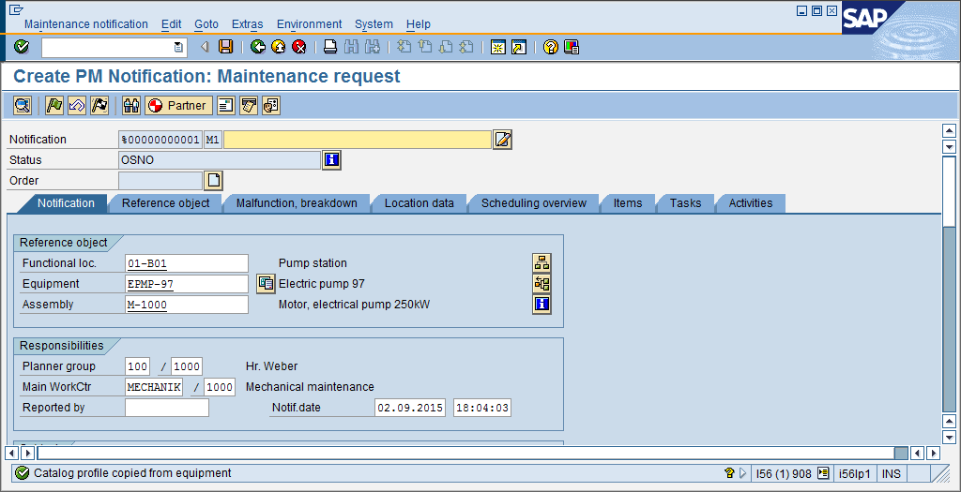The height and width of the screenshot is (492, 961).
Task: Click the Equipment field EPMP-97
Action: click(187, 284)
